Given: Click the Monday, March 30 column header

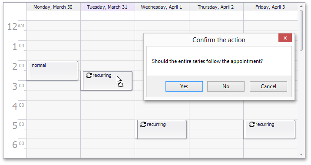Looking at the screenshot, I should pos(53,7).
